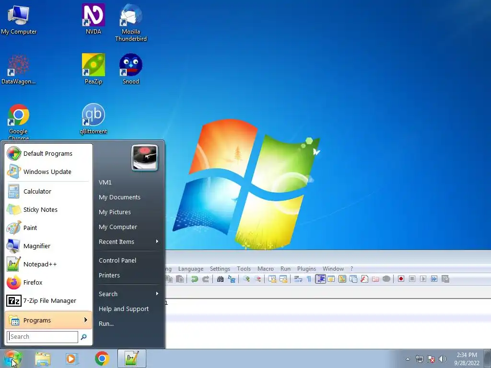491x368 pixels.
Task: Click Notepad++ macro playback icon
Action: tap(423, 279)
